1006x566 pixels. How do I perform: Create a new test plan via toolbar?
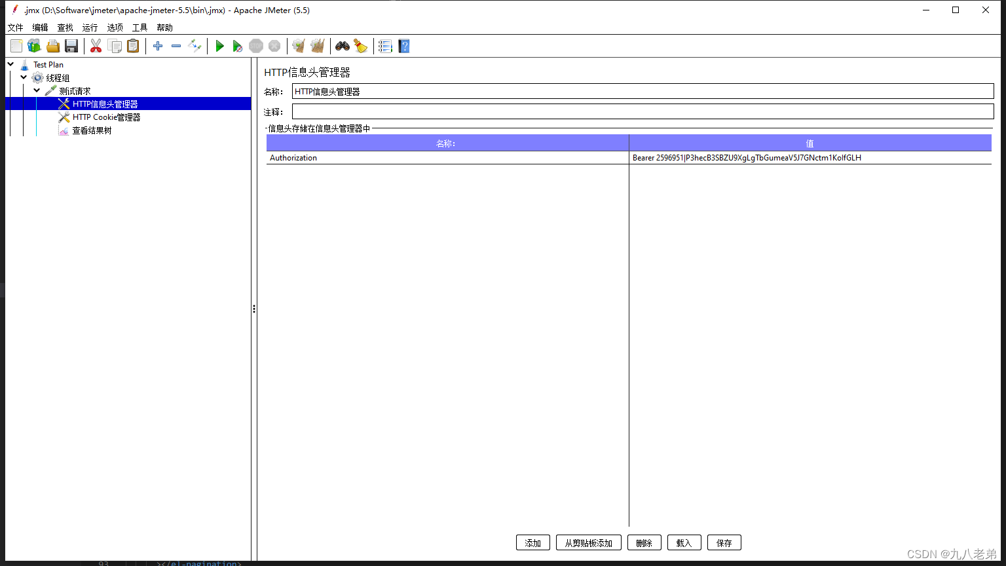pyautogui.click(x=16, y=46)
